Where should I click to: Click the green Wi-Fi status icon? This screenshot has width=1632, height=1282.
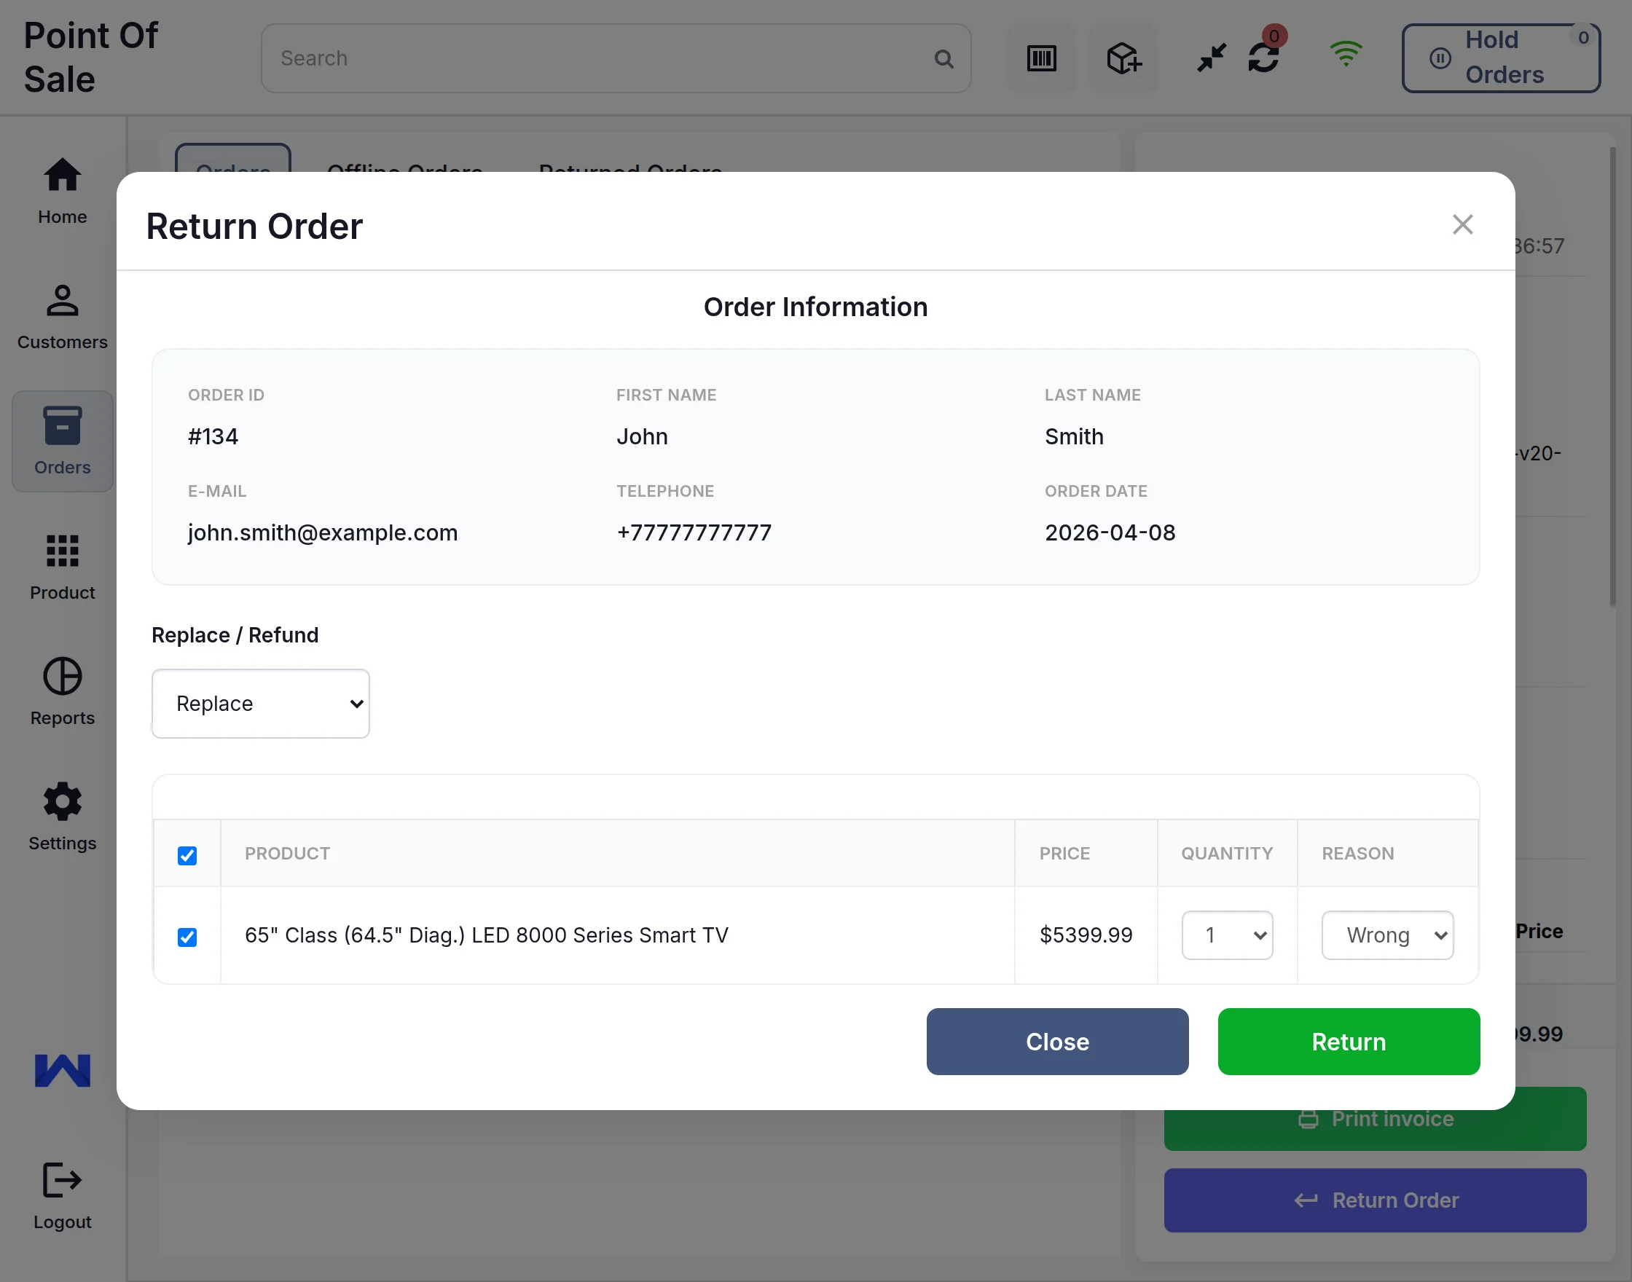coord(1345,54)
